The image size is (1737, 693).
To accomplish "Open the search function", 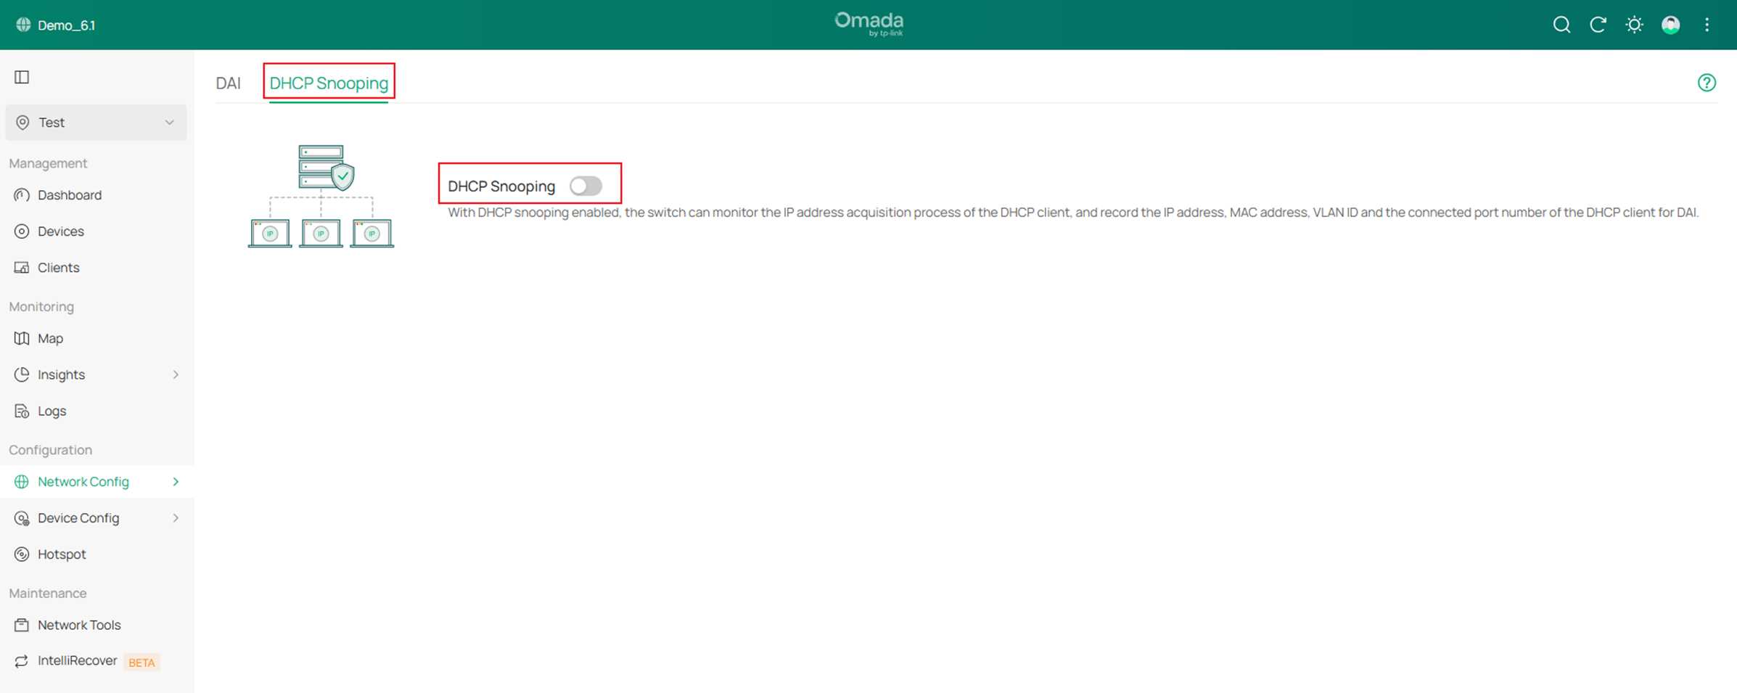I will [1561, 24].
